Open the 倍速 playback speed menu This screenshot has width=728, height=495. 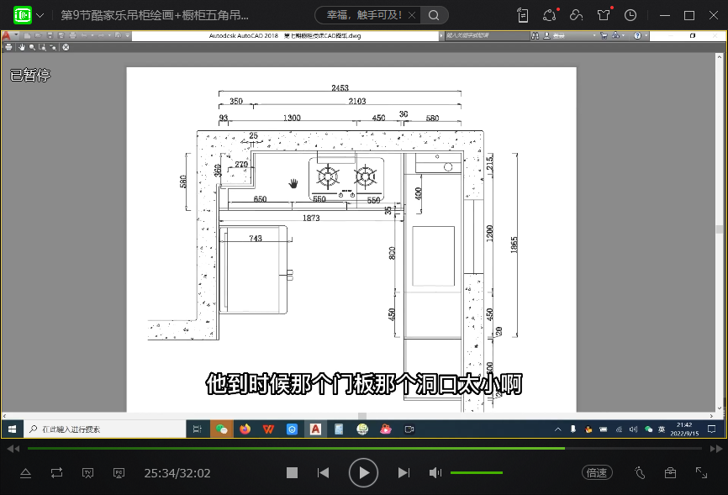coord(596,473)
